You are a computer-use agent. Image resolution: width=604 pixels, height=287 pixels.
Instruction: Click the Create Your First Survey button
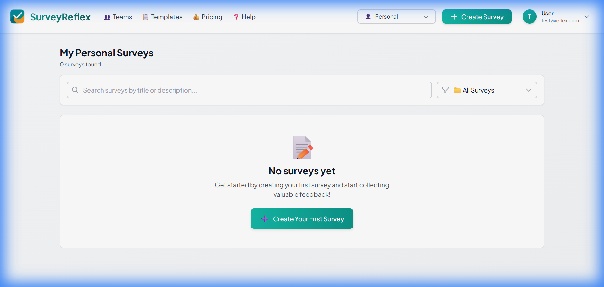(x=302, y=219)
